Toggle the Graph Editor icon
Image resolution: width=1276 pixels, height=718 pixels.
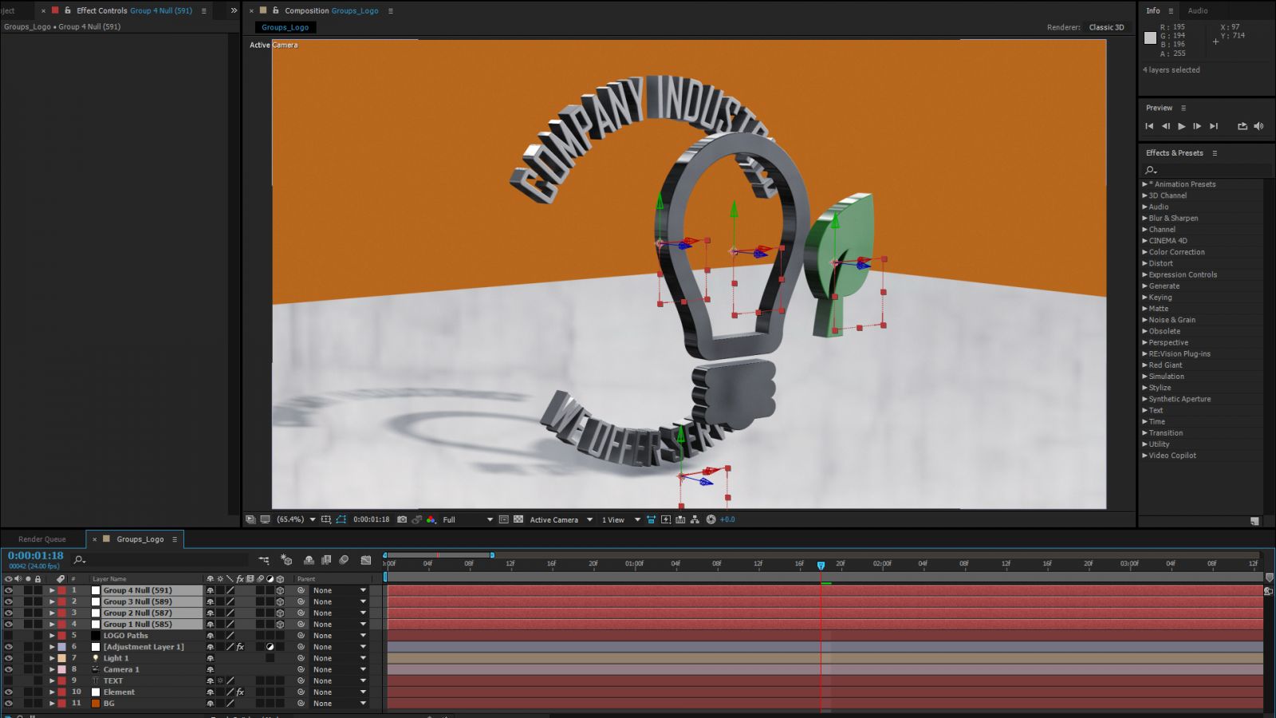pyautogui.click(x=365, y=559)
